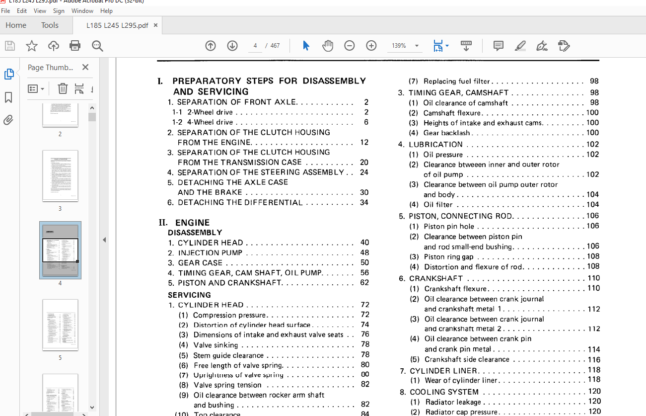
Task: Open the File menu
Action: (x=5, y=10)
